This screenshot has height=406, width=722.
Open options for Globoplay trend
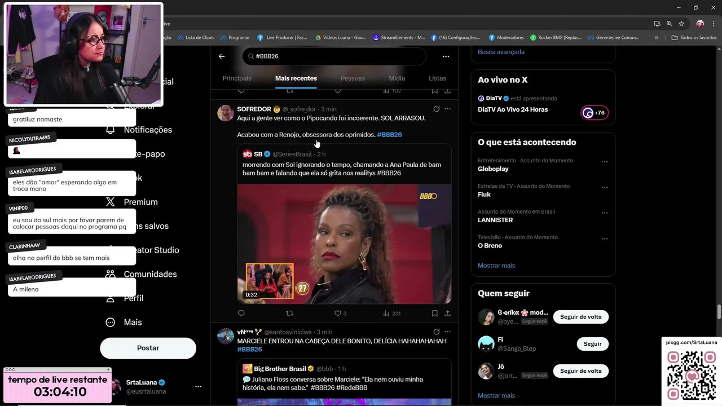[605, 162]
